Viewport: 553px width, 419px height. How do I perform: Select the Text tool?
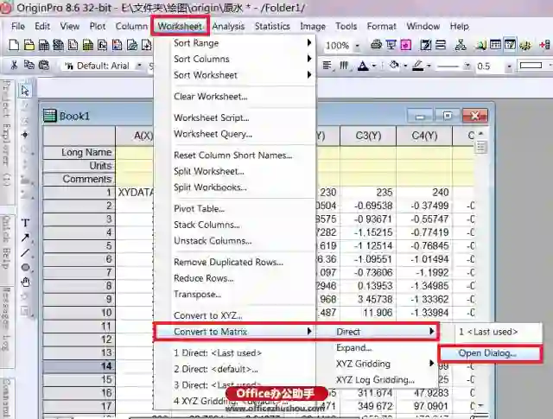tap(25, 223)
